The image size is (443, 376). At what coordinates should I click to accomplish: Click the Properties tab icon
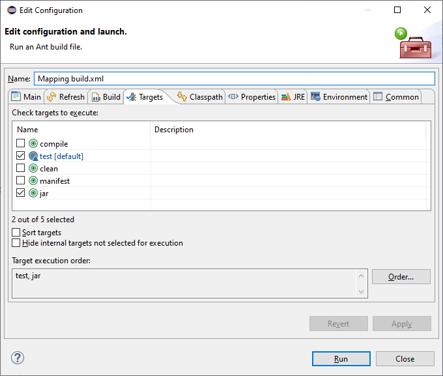click(233, 96)
